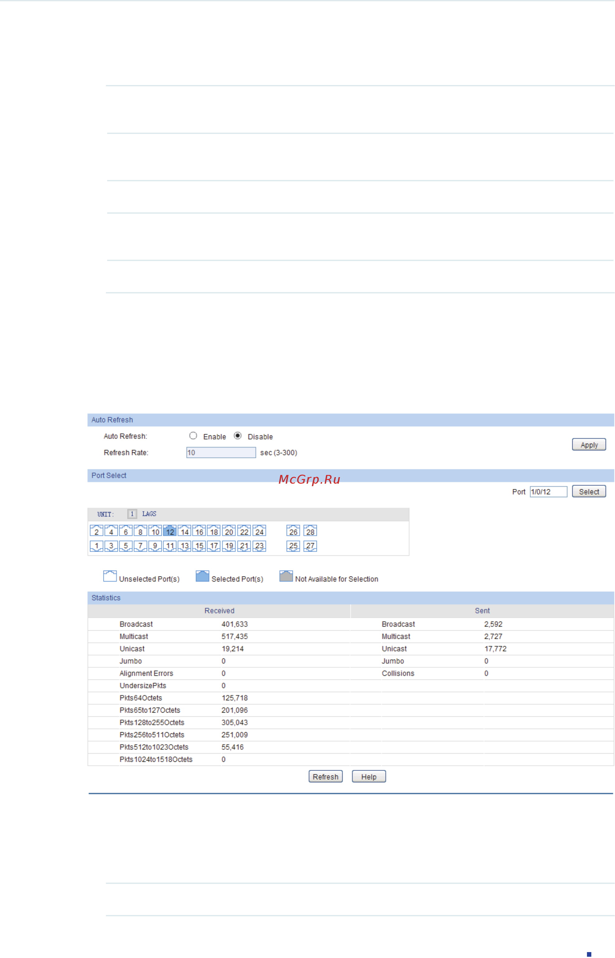Click Sent Broadcast value 2,592
This screenshot has height=958, width=615.
click(493, 624)
